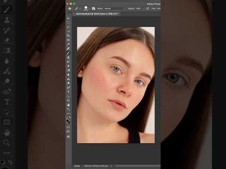This screenshot has width=226, height=169.
Task: Toggle pressure control for opacity
Action: tap(147, 8)
